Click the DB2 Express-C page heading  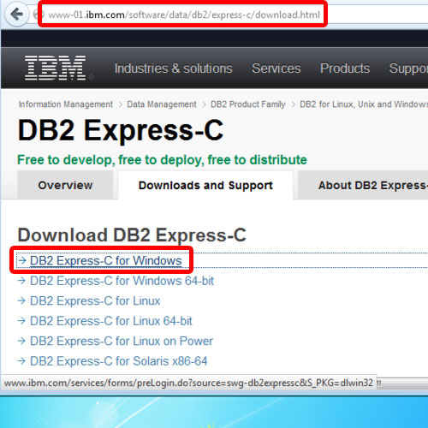pos(121,130)
